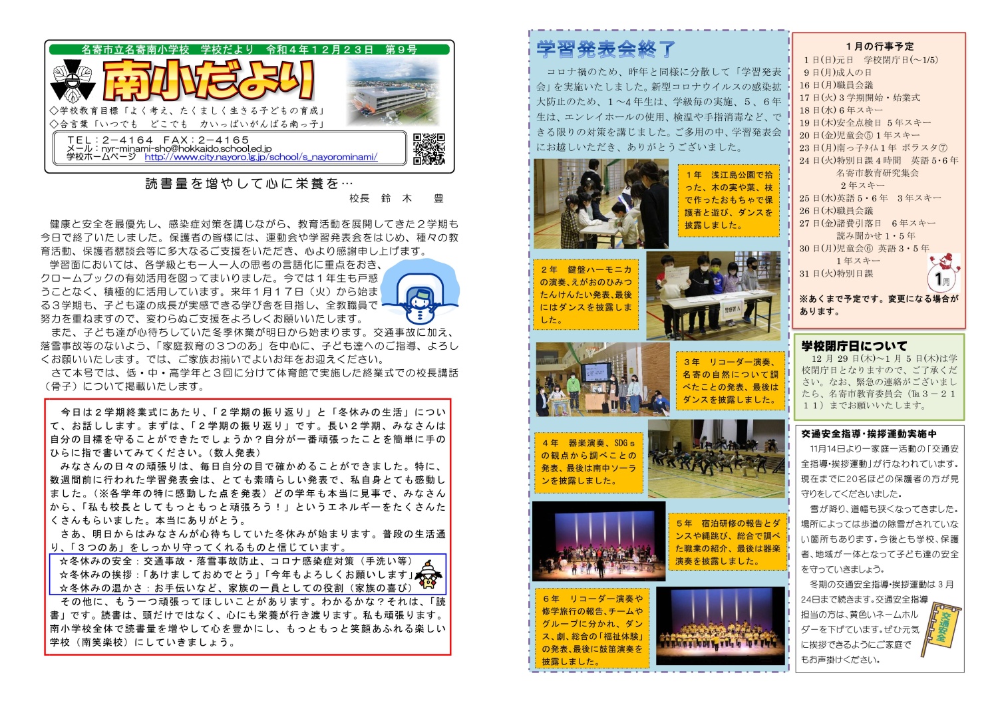This screenshot has height=705, width=998.
Task: Select the 4年 器楽演奏 caption box
Action: (x=588, y=462)
